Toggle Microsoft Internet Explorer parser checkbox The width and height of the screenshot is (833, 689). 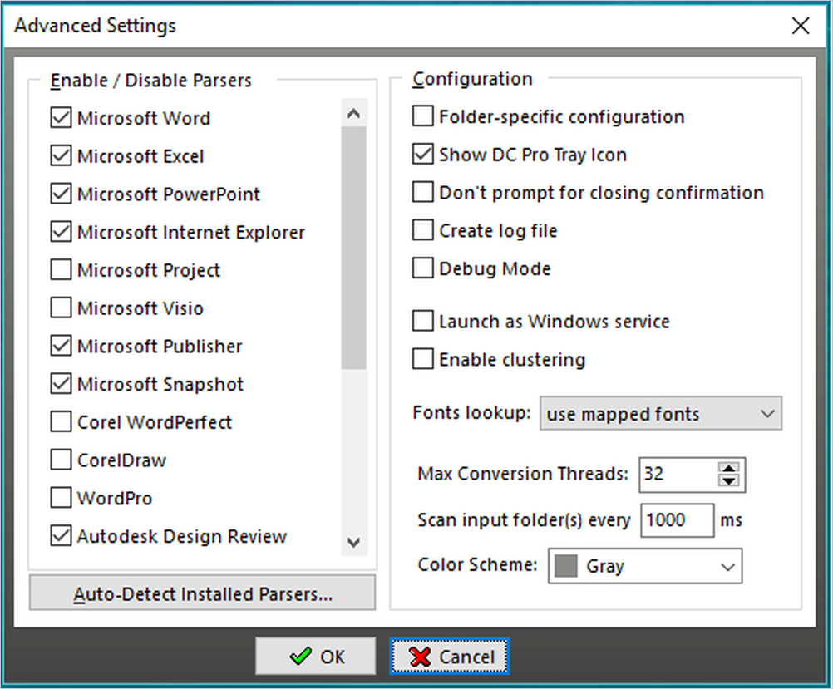point(61,232)
